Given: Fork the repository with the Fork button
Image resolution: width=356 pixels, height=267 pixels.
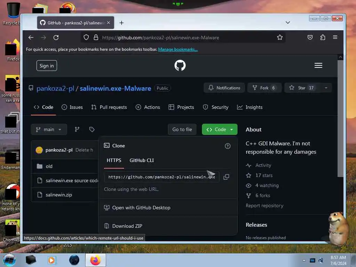Looking at the screenshot, I should click(x=264, y=88).
